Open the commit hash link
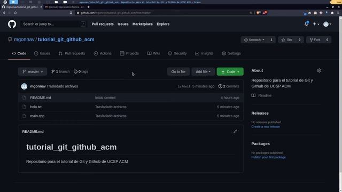The width and height of the screenshot is (342, 192). (184, 86)
